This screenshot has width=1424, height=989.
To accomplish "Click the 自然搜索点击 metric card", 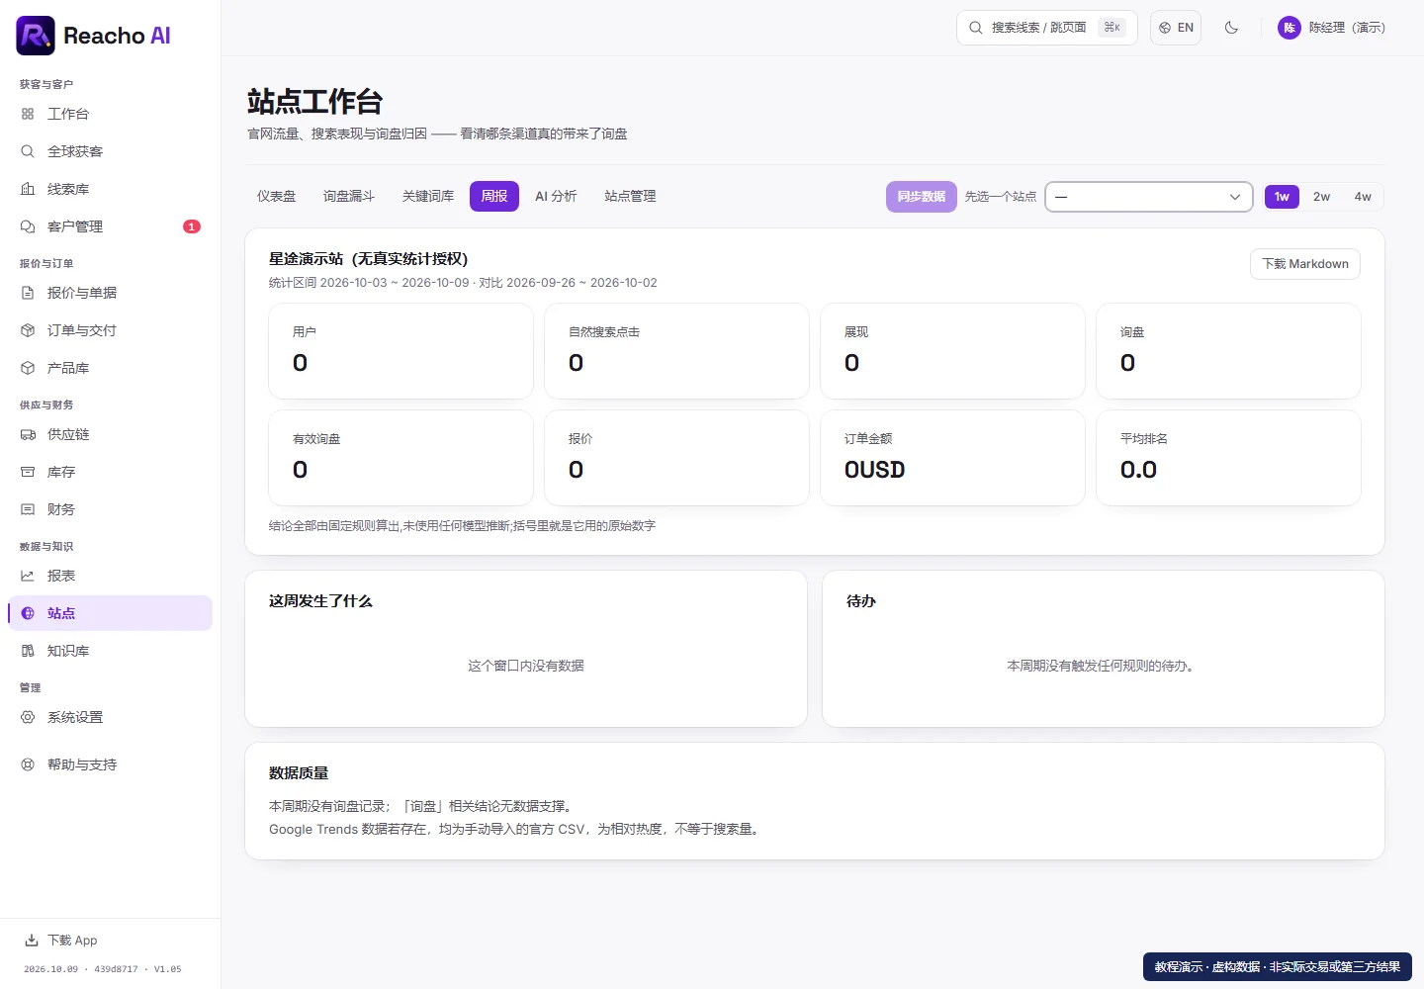I will [677, 351].
